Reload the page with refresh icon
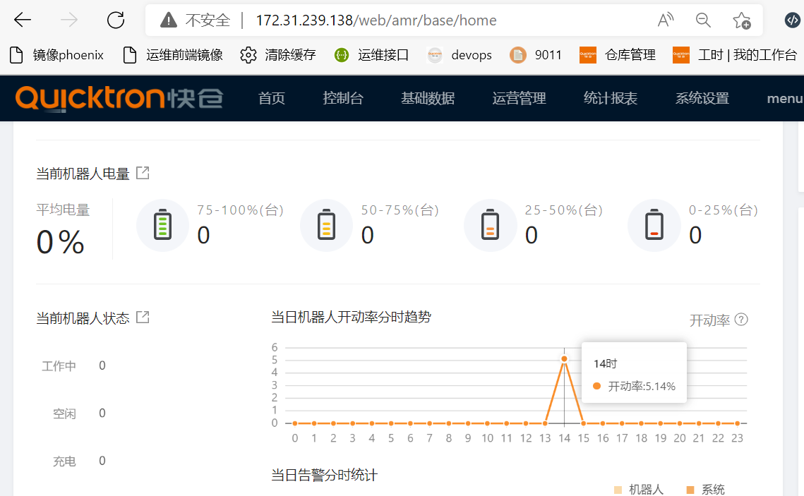The width and height of the screenshot is (804, 496). tap(115, 20)
